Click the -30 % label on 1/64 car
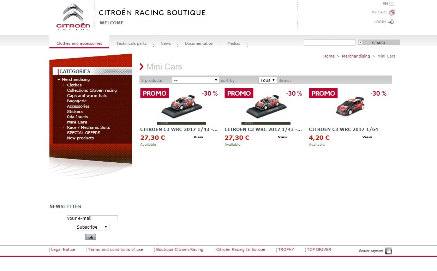The height and width of the screenshot is (271, 437). coord(378,94)
